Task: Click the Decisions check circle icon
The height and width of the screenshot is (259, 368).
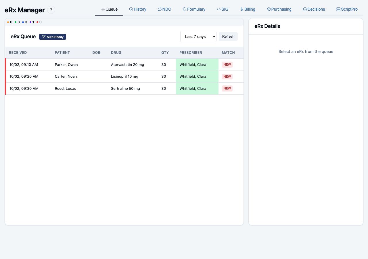Action: pos(305,9)
